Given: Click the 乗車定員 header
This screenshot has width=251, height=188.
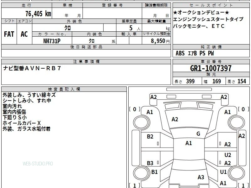Looking at the screenshot, I should pos(129,21).
